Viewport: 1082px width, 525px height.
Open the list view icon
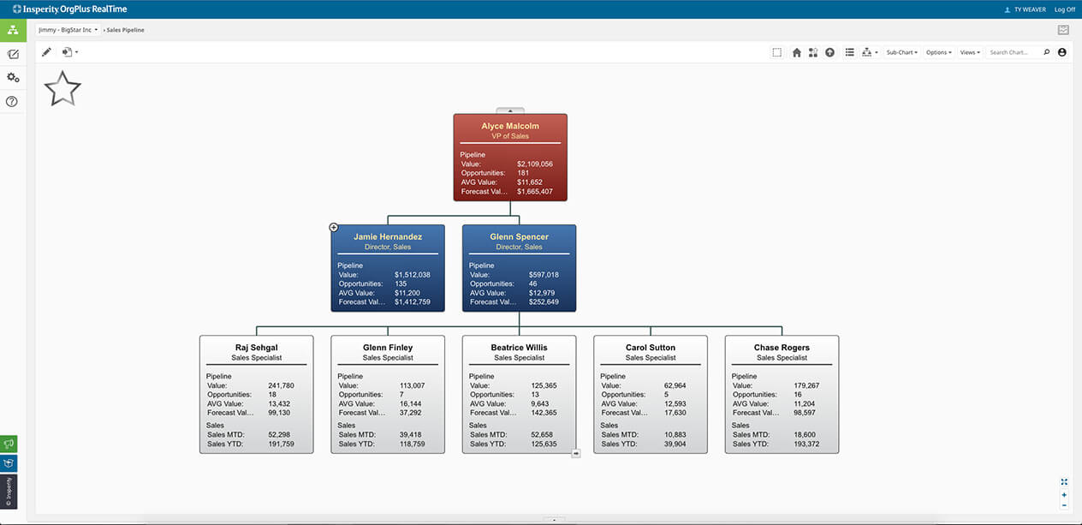tap(849, 51)
